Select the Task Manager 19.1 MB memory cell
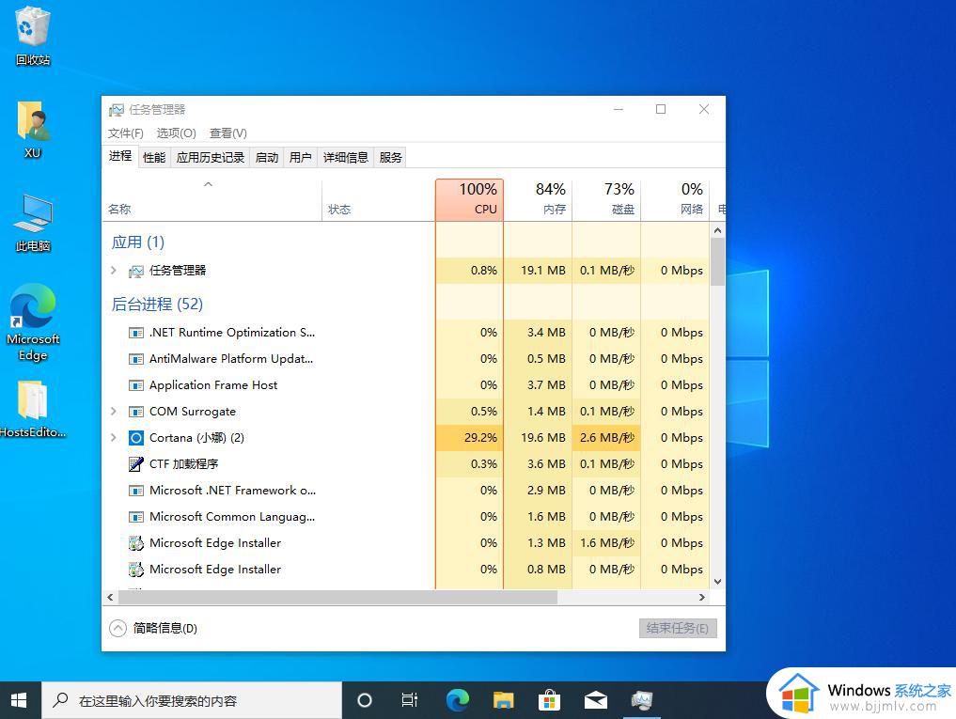 coord(538,270)
